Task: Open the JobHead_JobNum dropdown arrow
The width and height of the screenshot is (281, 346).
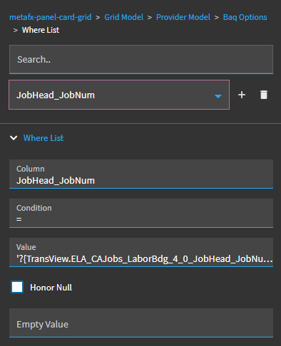Action: tap(218, 96)
